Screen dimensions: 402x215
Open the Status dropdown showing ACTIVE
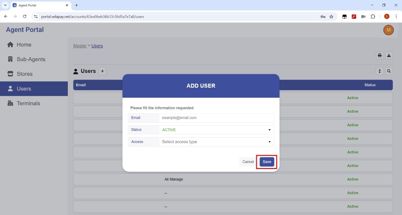click(216, 130)
